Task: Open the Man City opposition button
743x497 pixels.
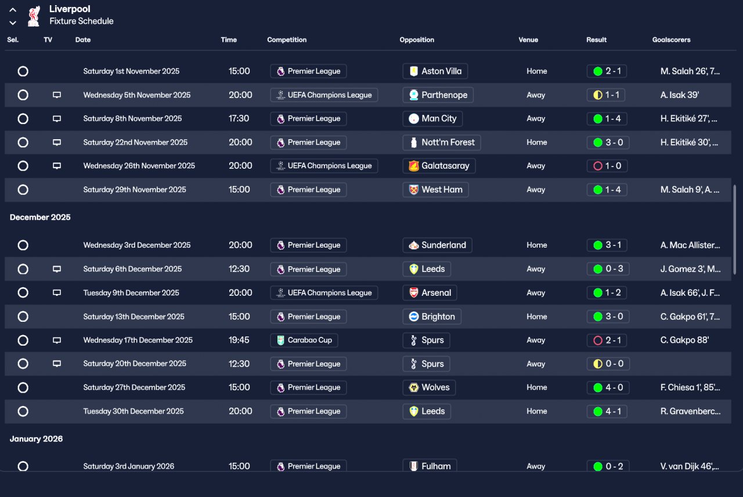Action: click(x=432, y=119)
